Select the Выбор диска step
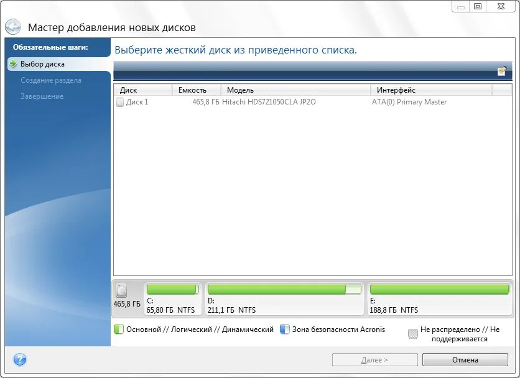The width and height of the screenshot is (520, 378). [58, 63]
